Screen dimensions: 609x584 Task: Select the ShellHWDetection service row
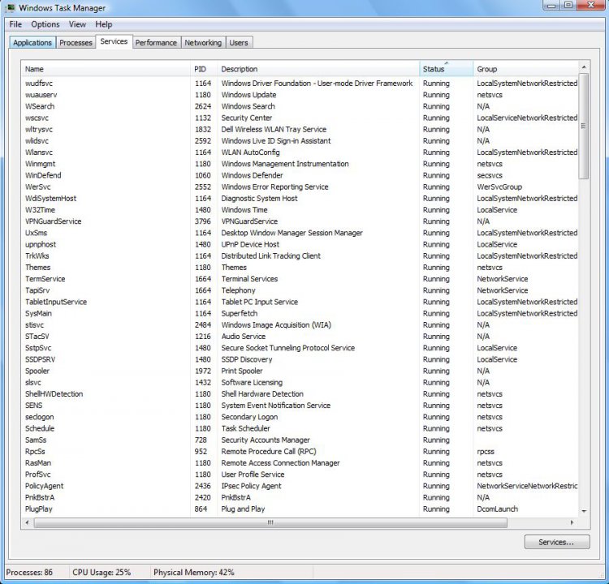coord(300,394)
